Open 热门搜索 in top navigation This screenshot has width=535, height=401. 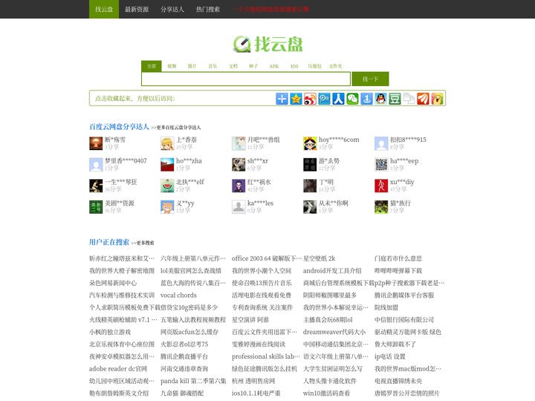point(208,9)
